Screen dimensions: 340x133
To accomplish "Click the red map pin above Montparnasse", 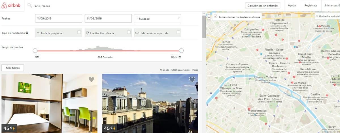I will tap(249, 108).
